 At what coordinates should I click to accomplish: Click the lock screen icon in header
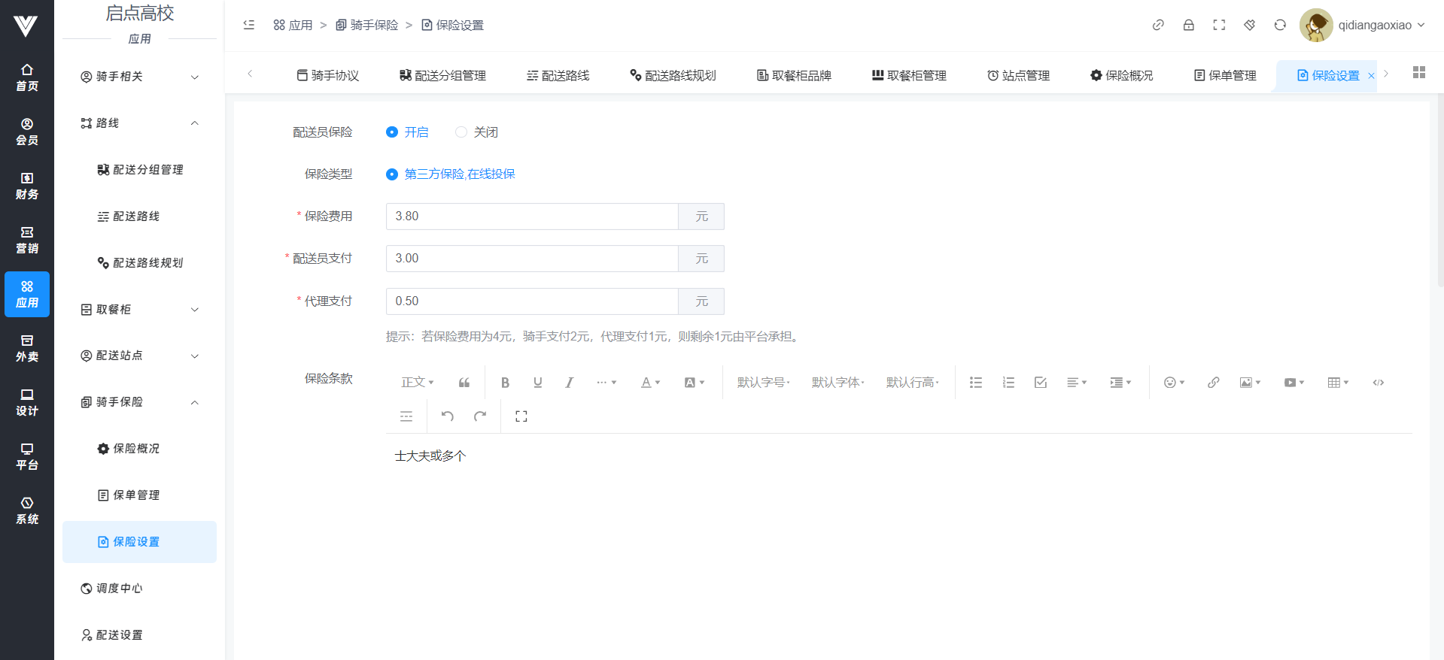click(1188, 25)
